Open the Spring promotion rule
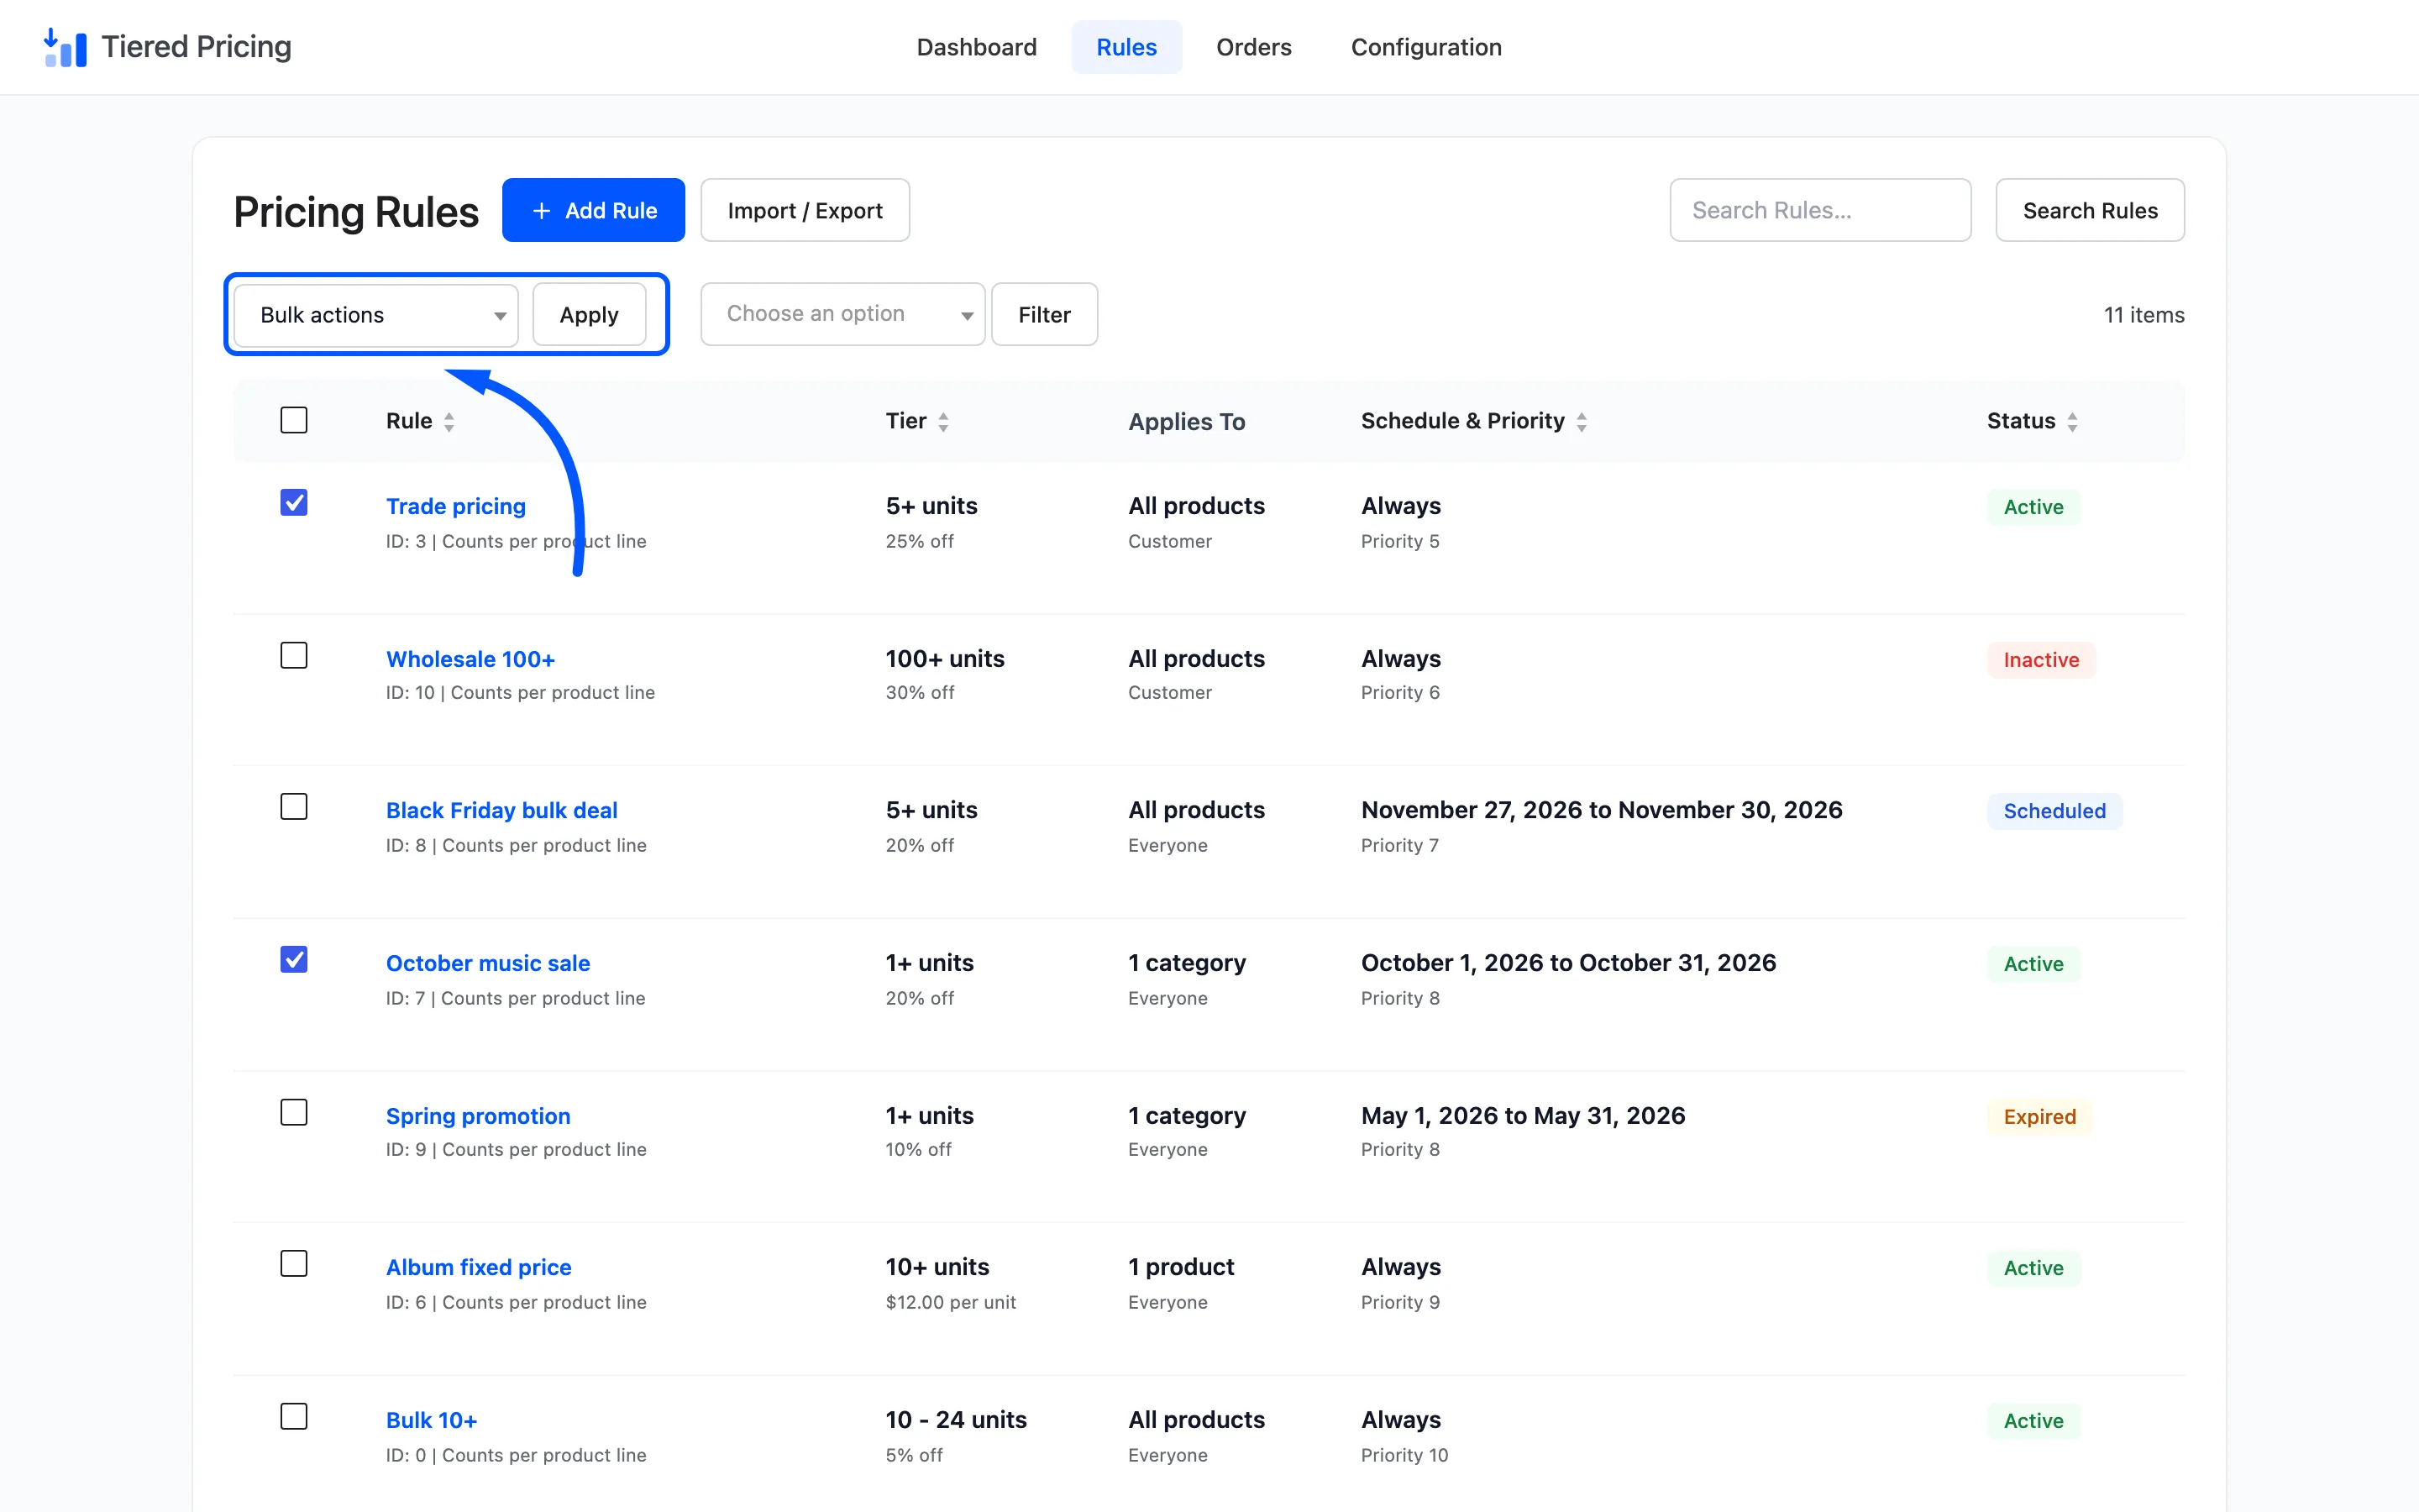Image resolution: width=2419 pixels, height=1512 pixels. point(478,1116)
